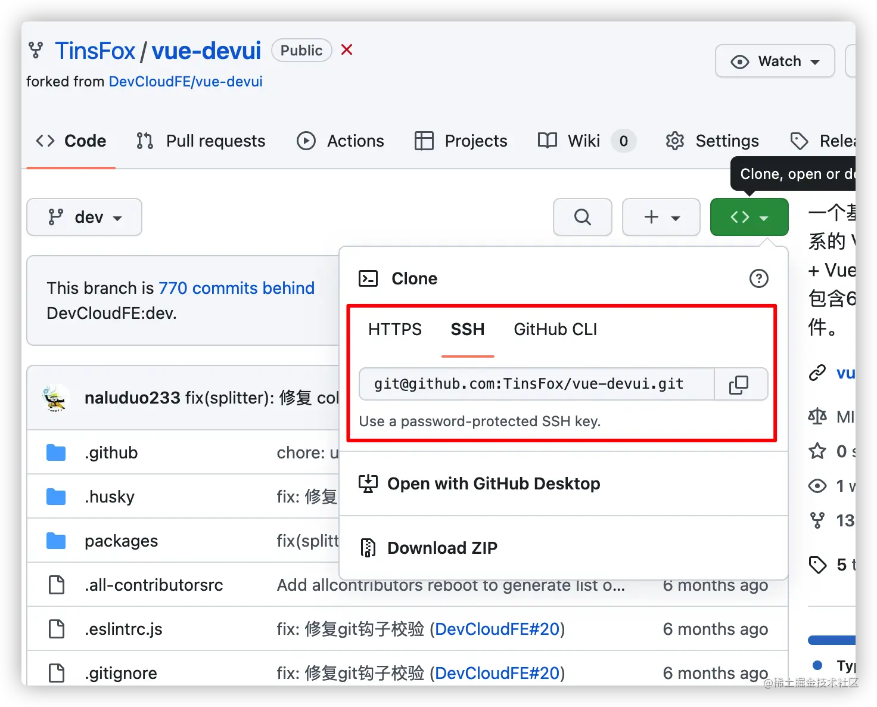Click the license scale icon

coord(817,416)
